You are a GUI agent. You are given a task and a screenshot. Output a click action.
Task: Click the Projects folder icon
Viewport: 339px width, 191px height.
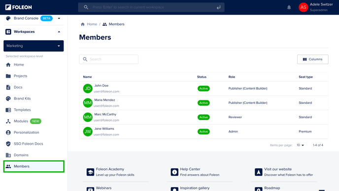click(8, 76)
